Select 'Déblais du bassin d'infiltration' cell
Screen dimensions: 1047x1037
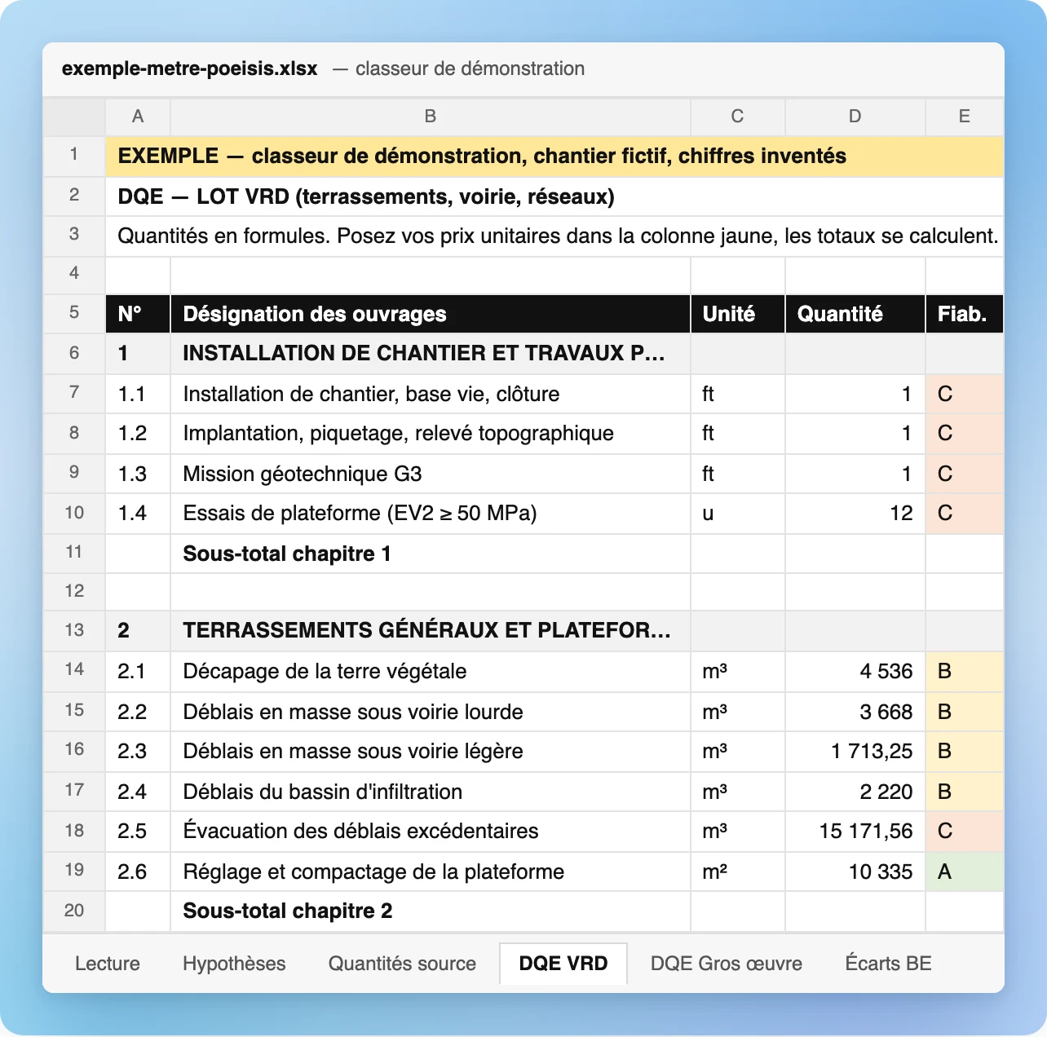click(431, 792)
